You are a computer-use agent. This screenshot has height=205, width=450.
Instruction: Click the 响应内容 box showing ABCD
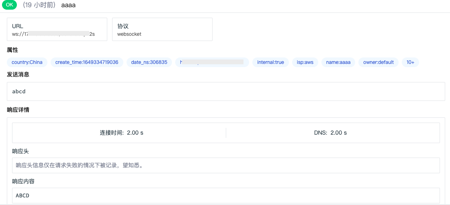pos(226,196)
